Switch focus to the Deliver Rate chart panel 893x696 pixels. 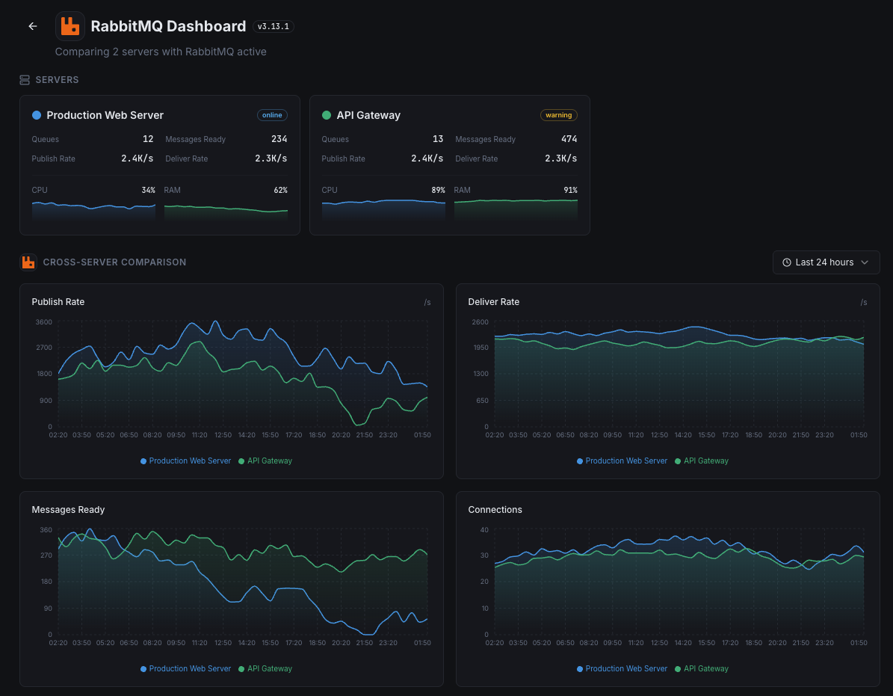click(667, 381)
